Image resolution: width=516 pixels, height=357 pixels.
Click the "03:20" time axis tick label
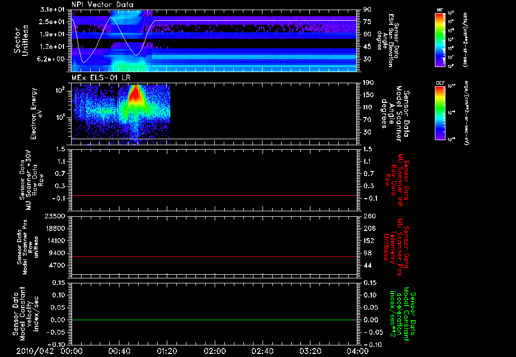point(310,351)
